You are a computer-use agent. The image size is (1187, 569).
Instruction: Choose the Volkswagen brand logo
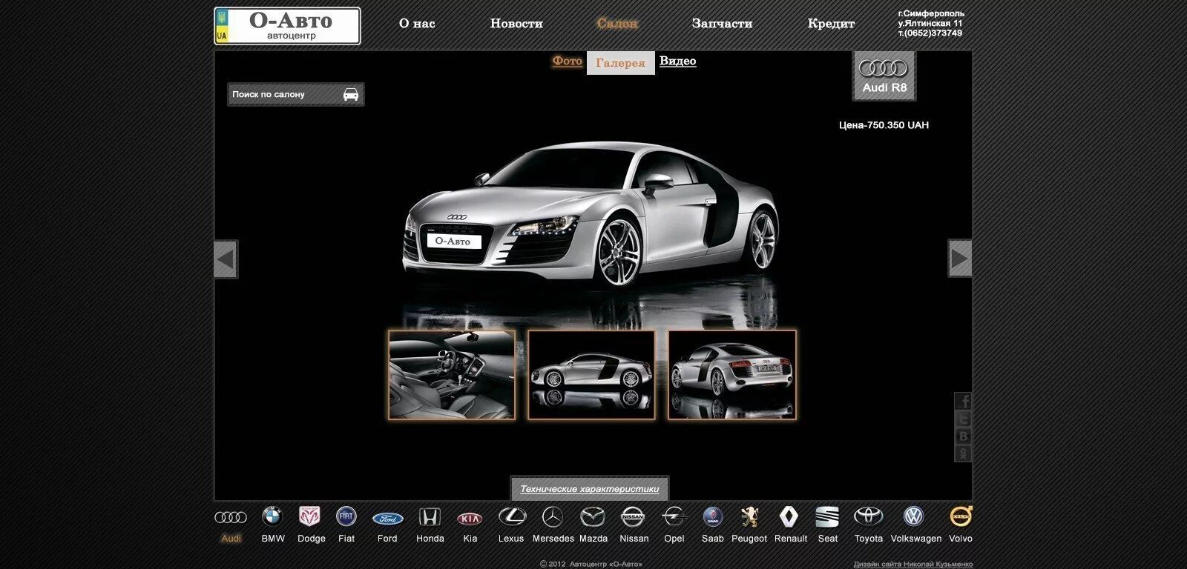tap(913, 516)
